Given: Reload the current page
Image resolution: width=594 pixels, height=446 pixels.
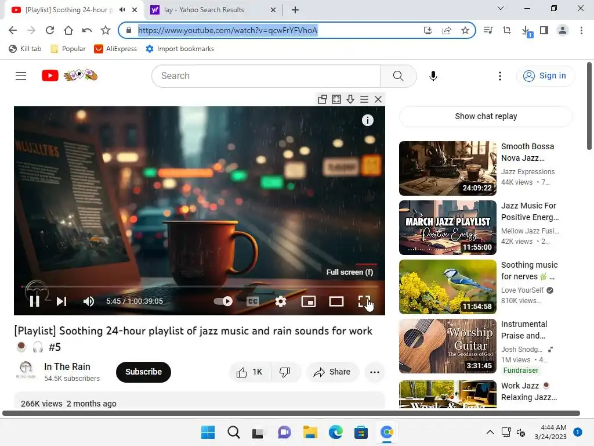Looking at the screenshot, I should pos(50,30).
